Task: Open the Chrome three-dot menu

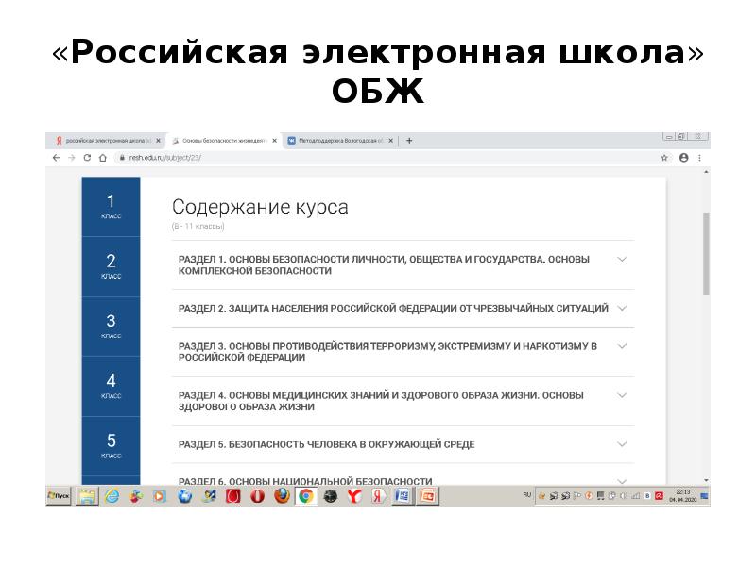Action: tap(699, 158)
